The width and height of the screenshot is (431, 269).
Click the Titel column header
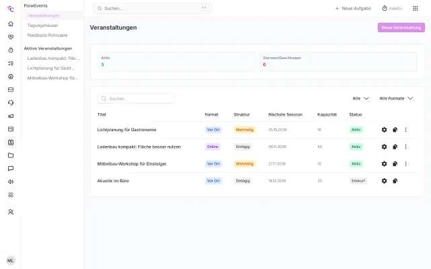tap(102, 115)
